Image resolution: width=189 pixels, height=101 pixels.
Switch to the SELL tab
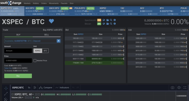coord(47,35)
